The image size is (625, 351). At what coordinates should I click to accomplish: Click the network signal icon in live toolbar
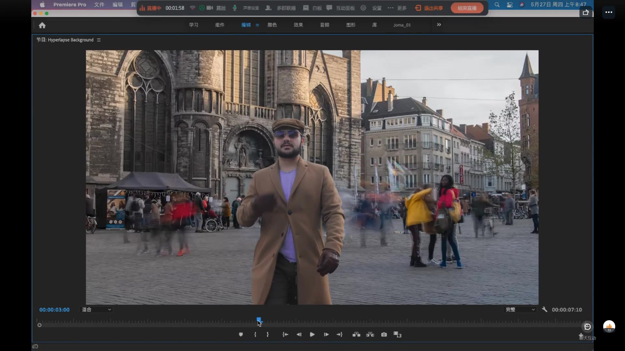click(x=192, y=8)
